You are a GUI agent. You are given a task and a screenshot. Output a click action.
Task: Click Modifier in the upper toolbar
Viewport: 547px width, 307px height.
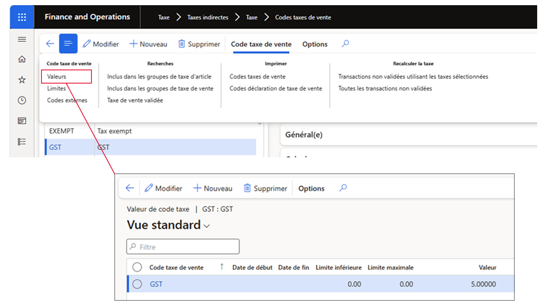(101, 44)
